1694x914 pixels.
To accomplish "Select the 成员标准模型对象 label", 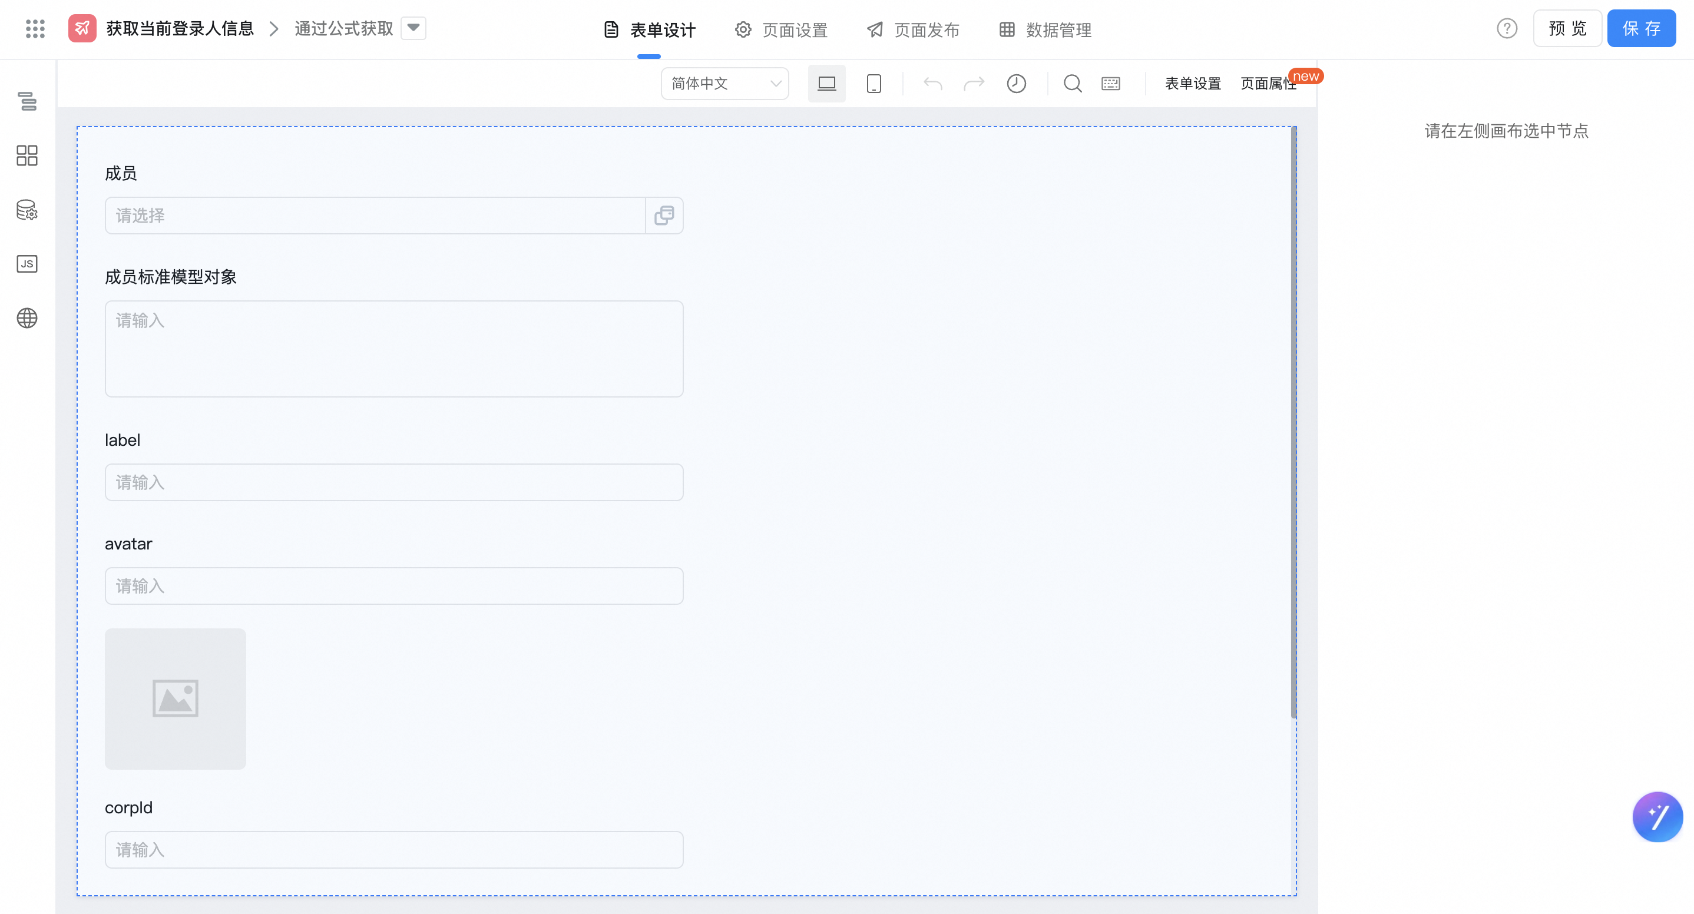I will pyautogui.click(x=171, y=277).
